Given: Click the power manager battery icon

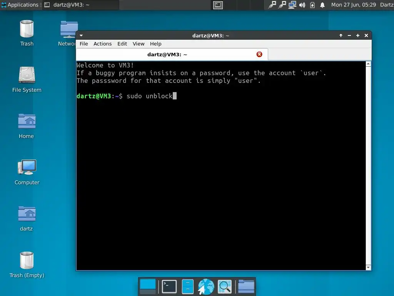Looking at the screenshot, I should tap(312, 5).
